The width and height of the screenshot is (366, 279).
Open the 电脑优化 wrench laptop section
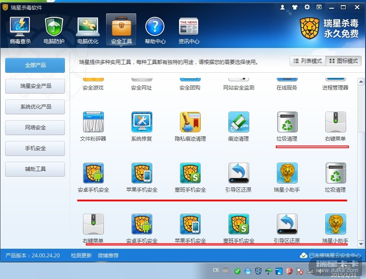[x=88, y=30]
